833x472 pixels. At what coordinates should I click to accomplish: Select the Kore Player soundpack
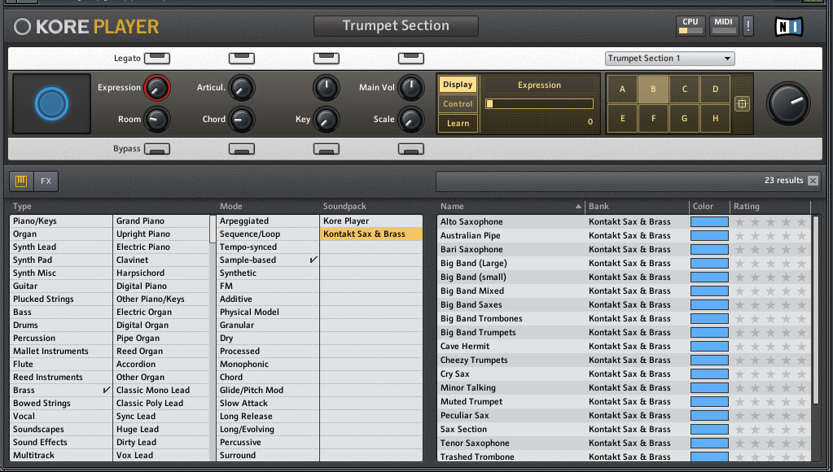point(371,221)
